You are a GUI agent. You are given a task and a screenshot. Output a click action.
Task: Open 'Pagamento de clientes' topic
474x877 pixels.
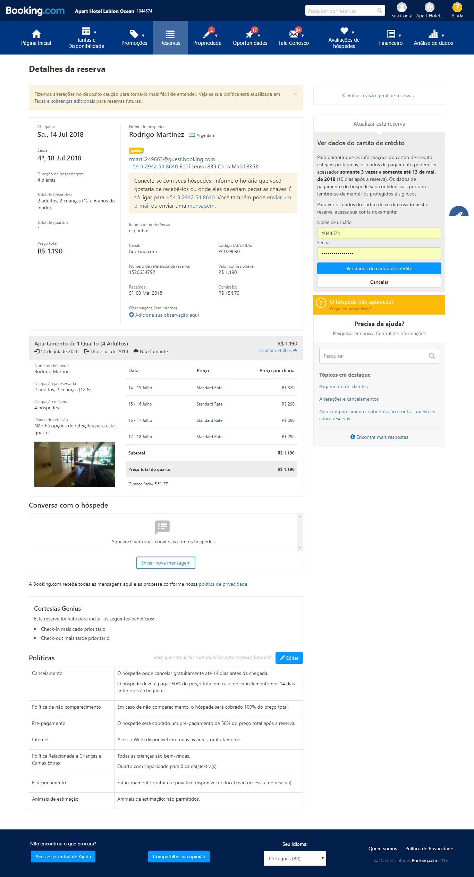(x=344, y=386)
